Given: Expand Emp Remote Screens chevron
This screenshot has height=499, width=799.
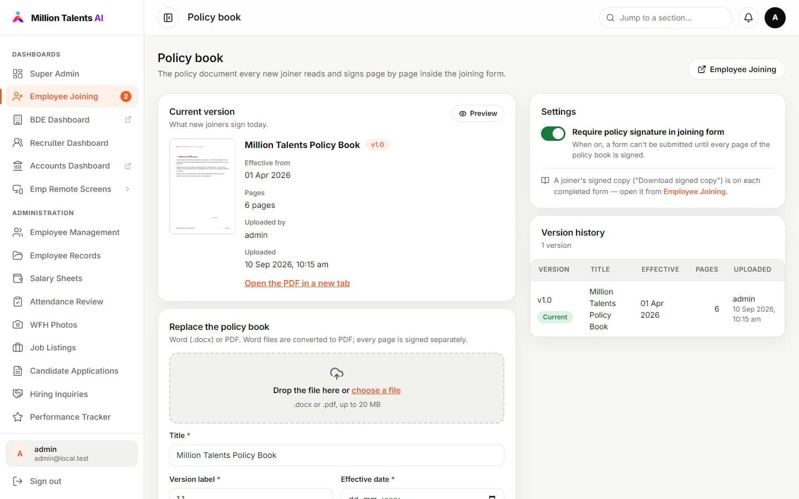Looking at the screenshot, I should pos(128,189).
